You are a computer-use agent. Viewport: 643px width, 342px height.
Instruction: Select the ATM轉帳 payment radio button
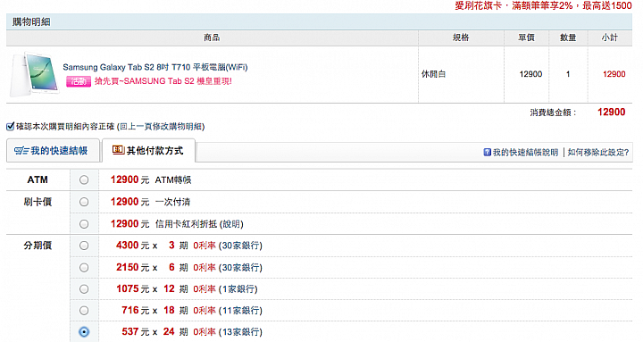[84, 180]
